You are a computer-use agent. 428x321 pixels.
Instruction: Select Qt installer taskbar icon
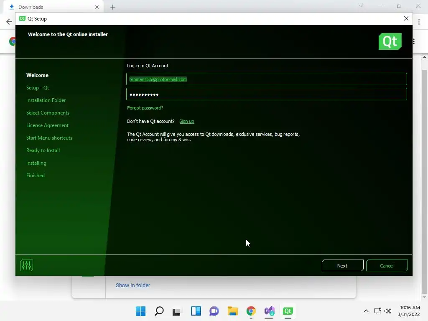pyautogui.click(x=288, y=311)
